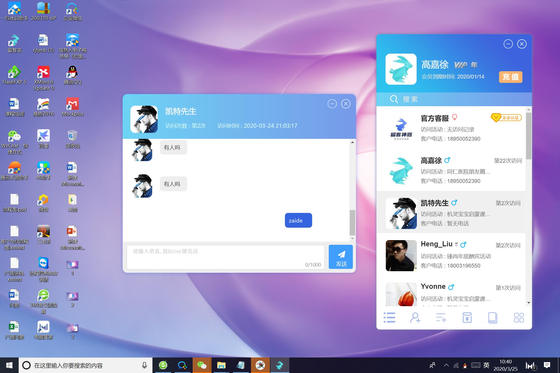Open the 回收站 recycle bin icon
Viewport: 560px width, 373px height.
[x=72, y=139]
